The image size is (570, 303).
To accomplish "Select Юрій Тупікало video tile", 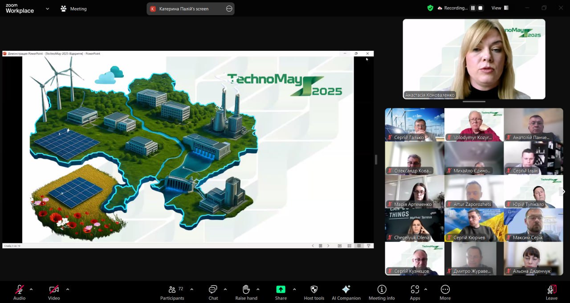I will coord(533,192).
